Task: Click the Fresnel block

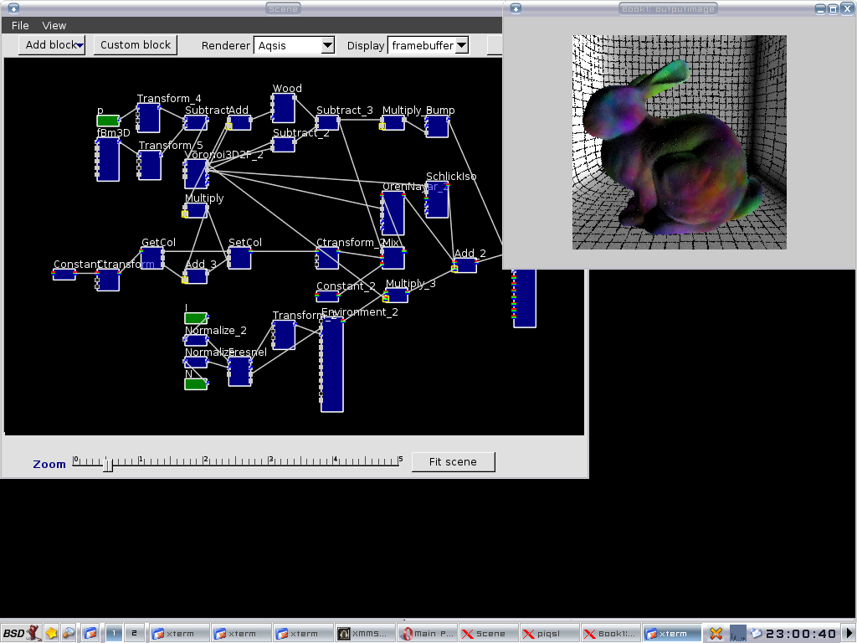Action: [240, 371]
